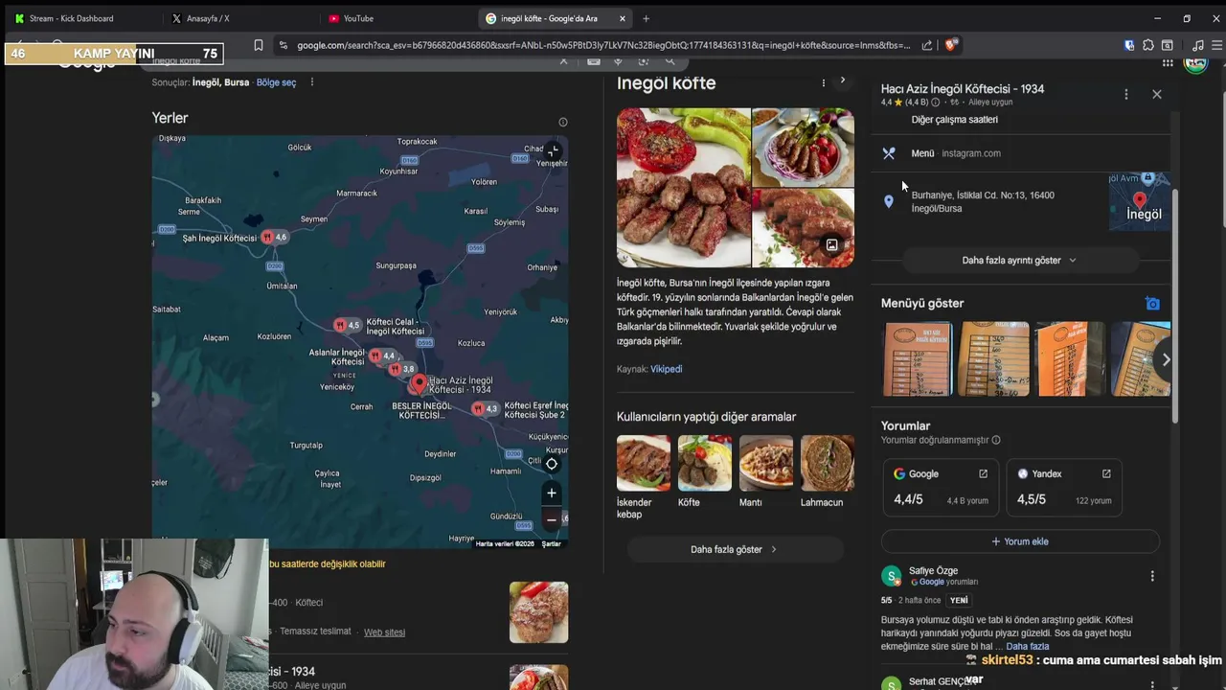Select the map pin rated 3,8

tap(395, 368)
